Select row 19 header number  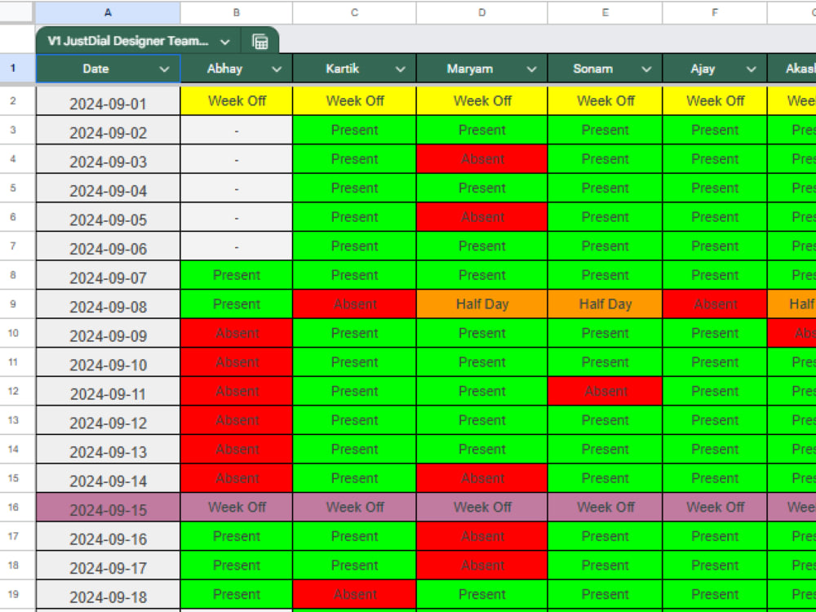[x=13, y=594]
